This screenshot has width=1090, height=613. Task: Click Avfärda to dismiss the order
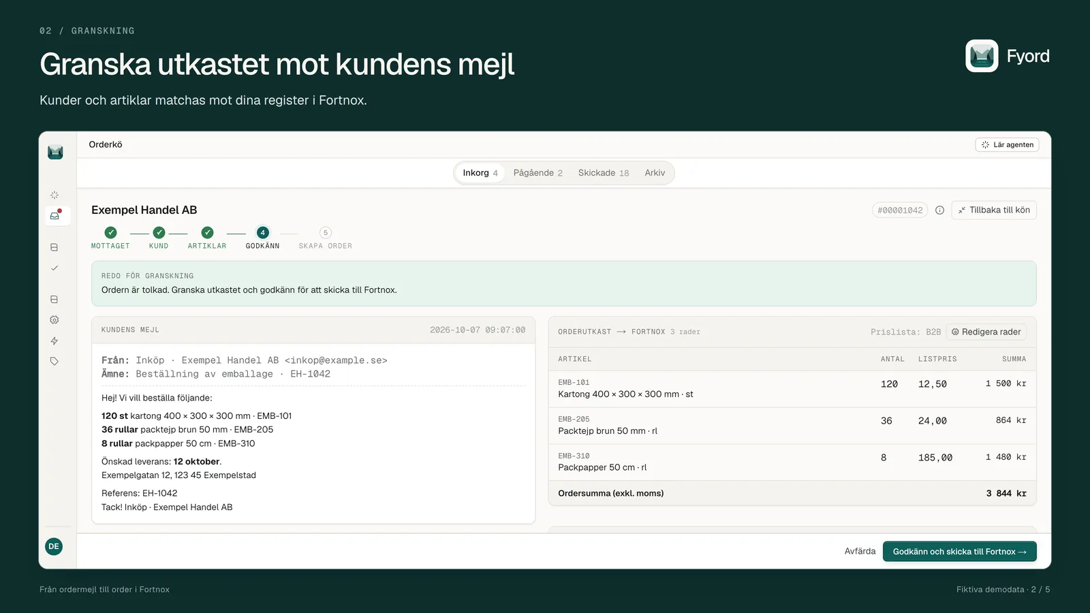(860, 551)
